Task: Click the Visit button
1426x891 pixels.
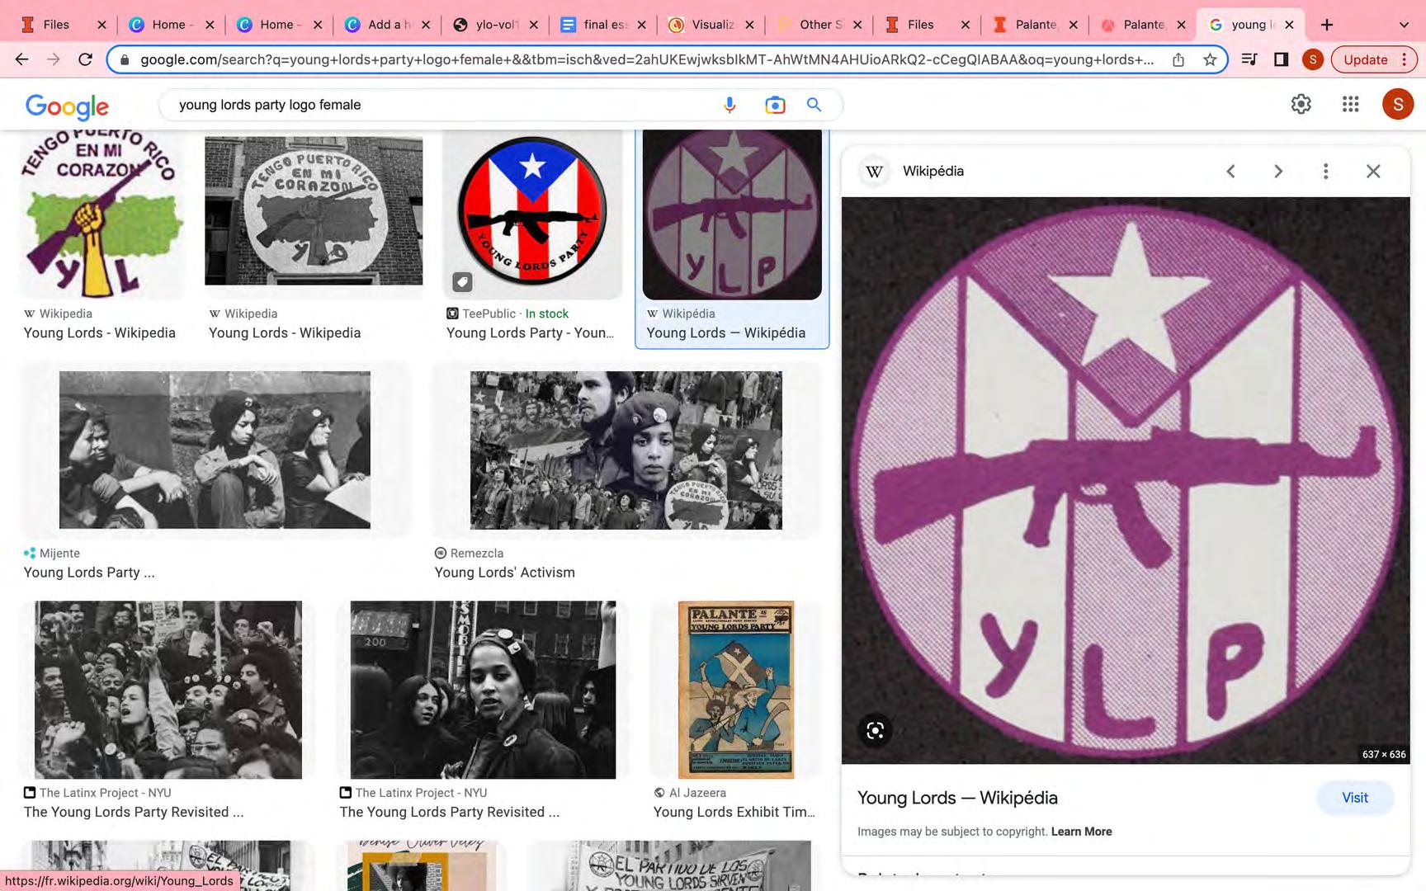Action: [x=1355, y=798]
